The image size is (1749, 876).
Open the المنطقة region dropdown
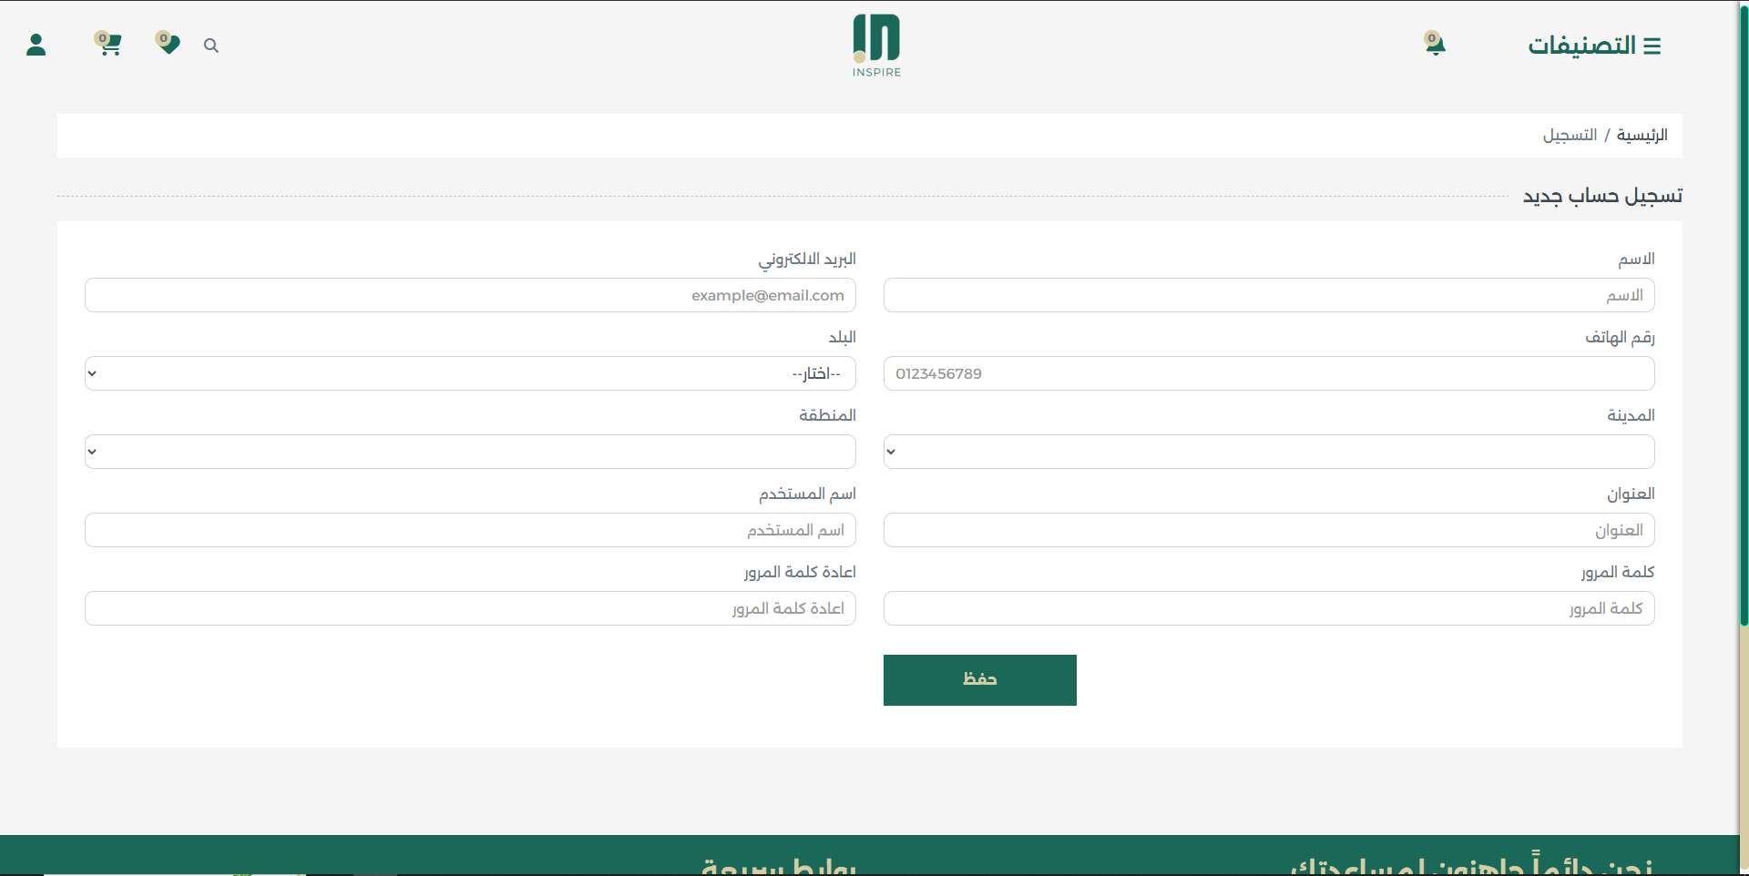coord(469,451)
